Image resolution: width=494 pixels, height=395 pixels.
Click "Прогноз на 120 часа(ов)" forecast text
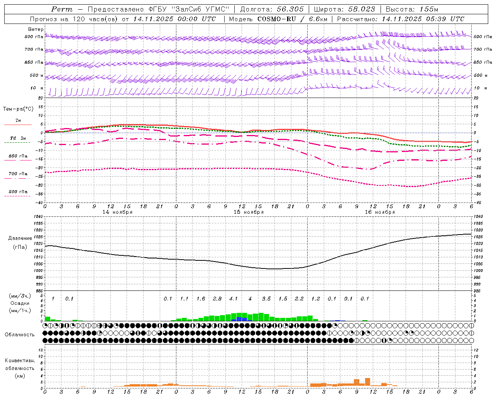click(x=74, y=19)
